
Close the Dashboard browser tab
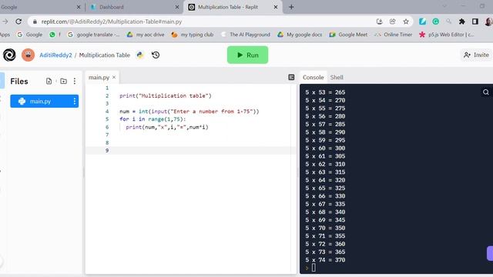click(x=177, y=7)
